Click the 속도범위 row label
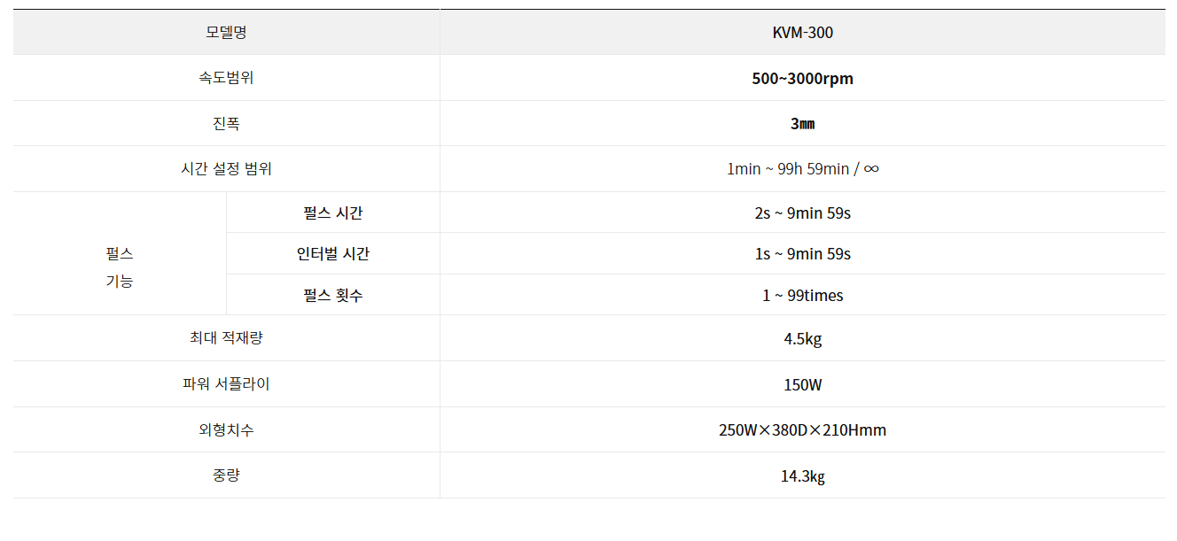 pos(226,78)
